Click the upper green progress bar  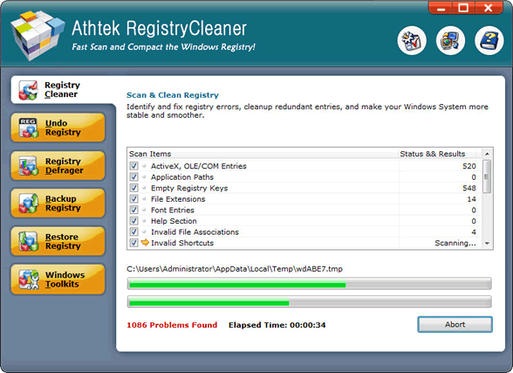[309, 284]
